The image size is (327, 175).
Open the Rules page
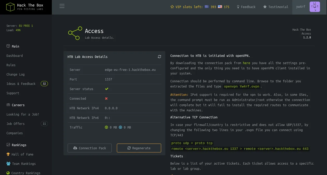point(11,65)
